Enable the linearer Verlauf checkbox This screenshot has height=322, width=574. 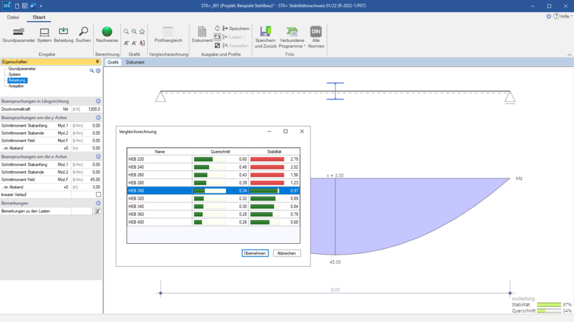(x=98, y=195)
